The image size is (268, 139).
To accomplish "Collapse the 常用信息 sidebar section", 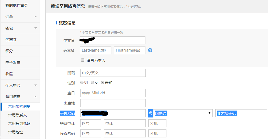I will [36, 97].
